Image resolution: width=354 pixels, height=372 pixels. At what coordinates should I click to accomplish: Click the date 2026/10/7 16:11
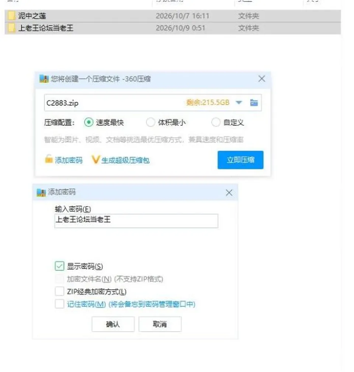(183, 16)
